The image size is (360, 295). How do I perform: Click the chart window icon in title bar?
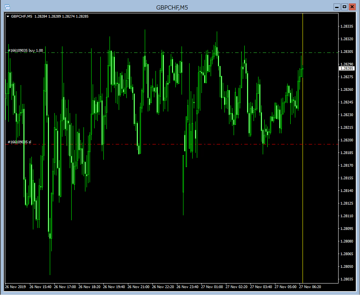(7, 7)
